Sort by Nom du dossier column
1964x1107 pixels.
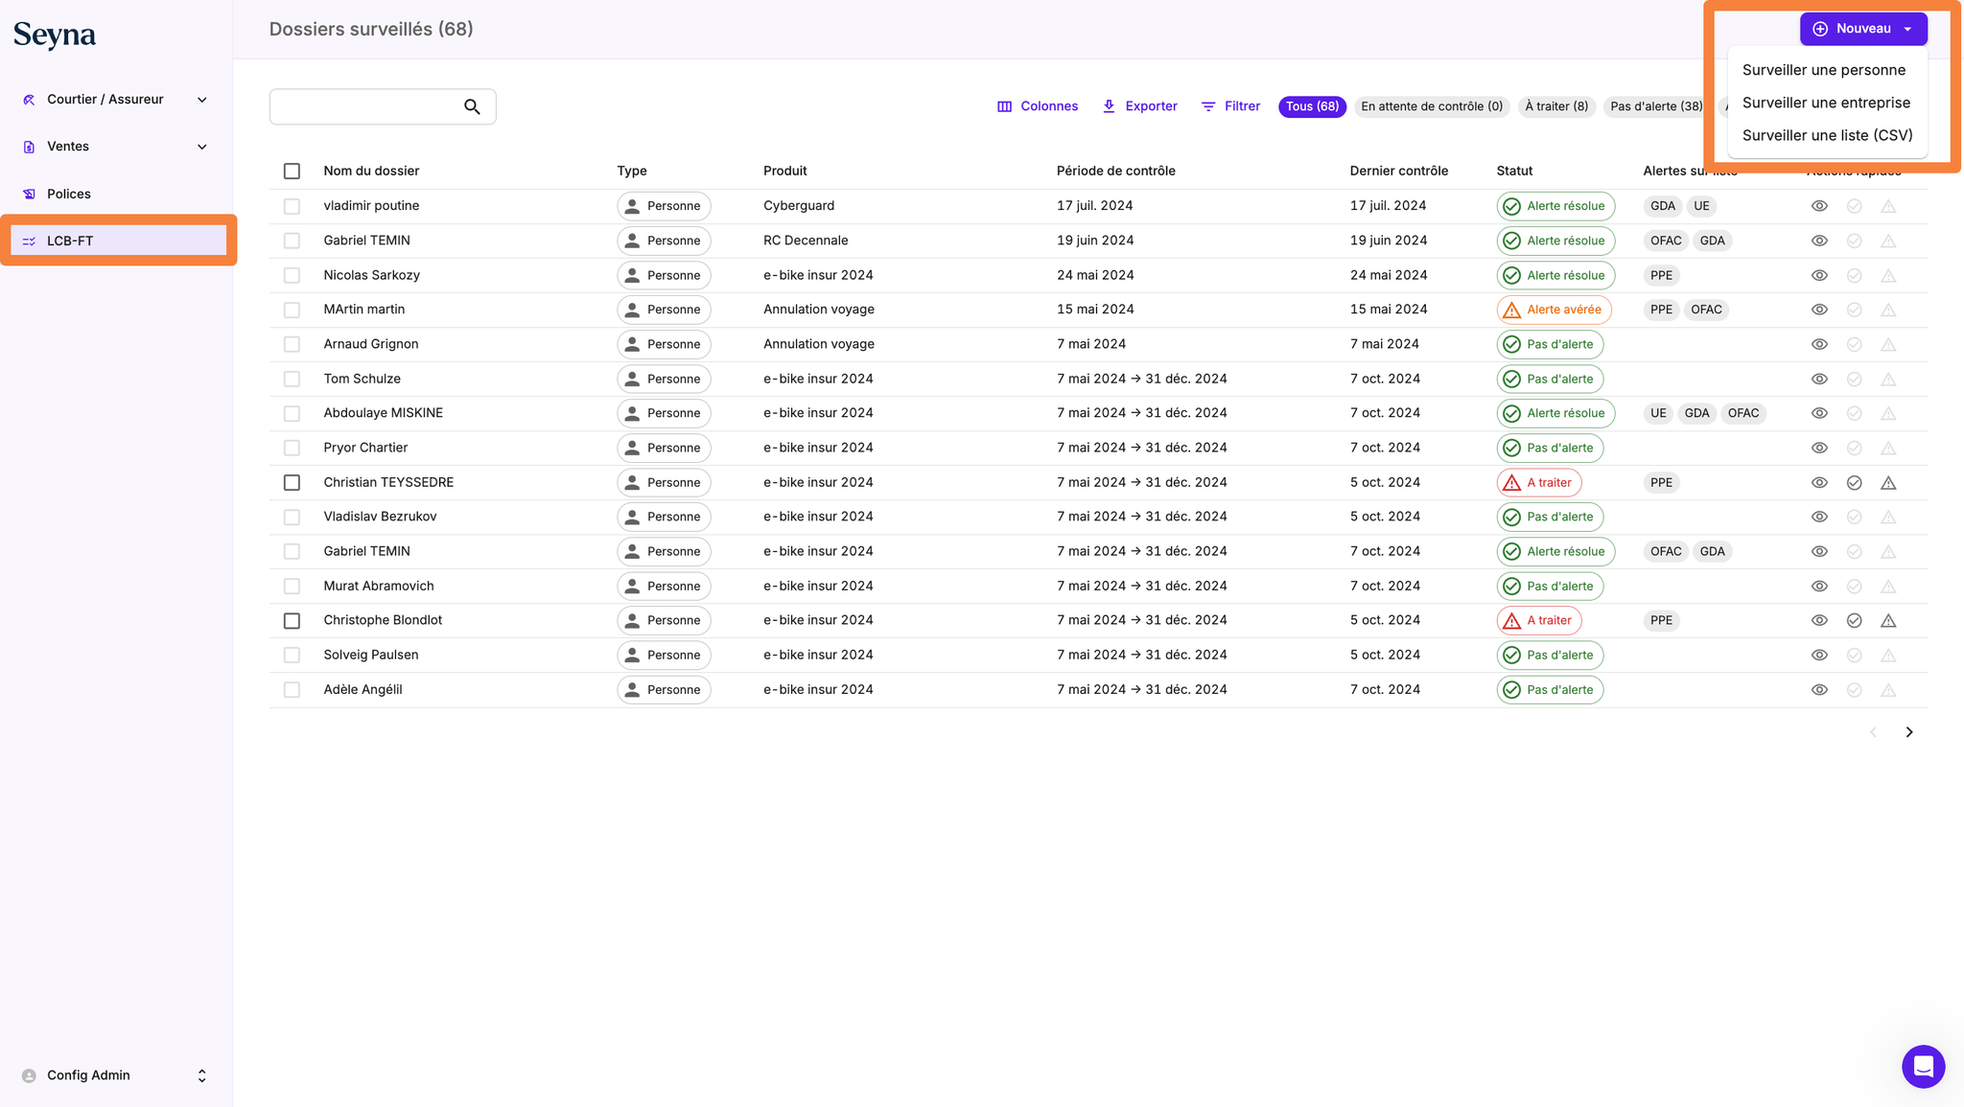pyautogui.click(x=371, y=171)
